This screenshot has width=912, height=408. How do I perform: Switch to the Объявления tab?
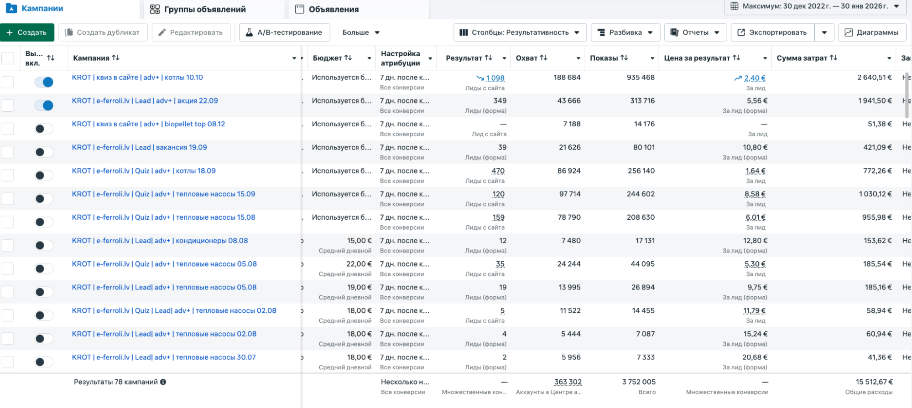(334, 9)
